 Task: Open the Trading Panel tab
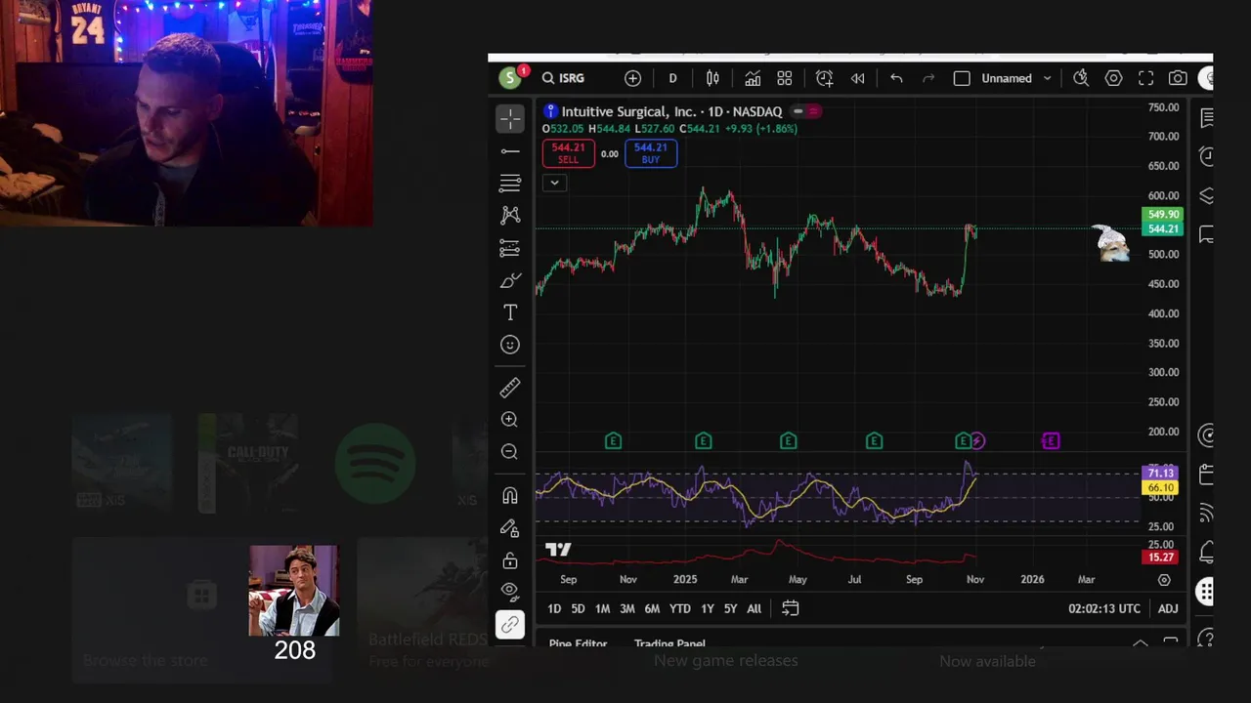click(x=669, y=643)
